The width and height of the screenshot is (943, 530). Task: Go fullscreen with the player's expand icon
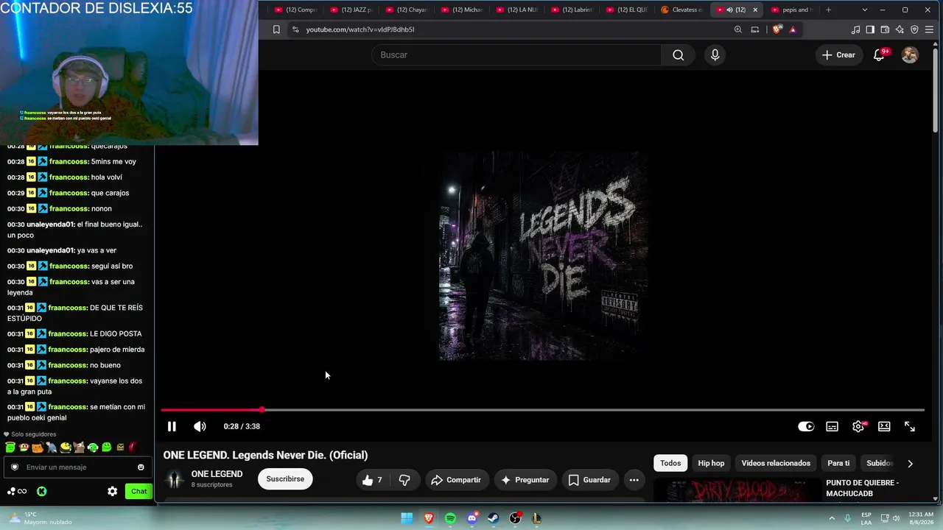910,426
